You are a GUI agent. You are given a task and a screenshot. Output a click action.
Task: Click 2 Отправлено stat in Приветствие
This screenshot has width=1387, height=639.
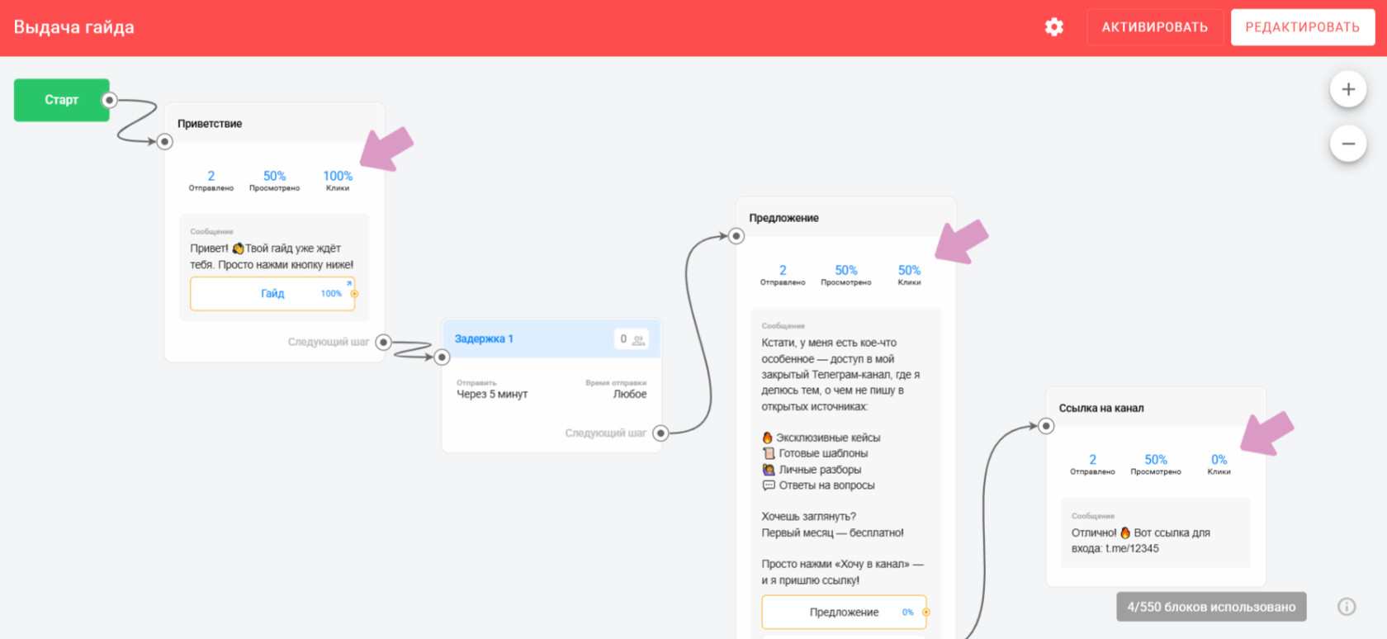pyautogui.click(x=211, y=181)
